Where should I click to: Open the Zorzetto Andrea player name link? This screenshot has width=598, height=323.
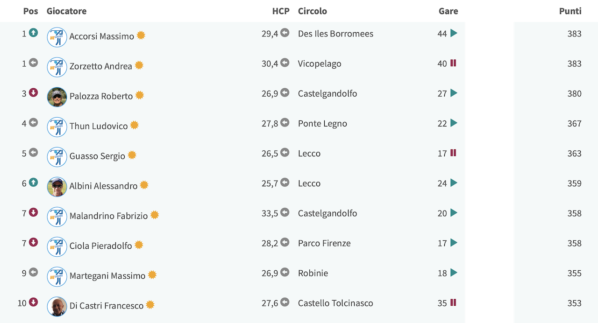(101, 66)
